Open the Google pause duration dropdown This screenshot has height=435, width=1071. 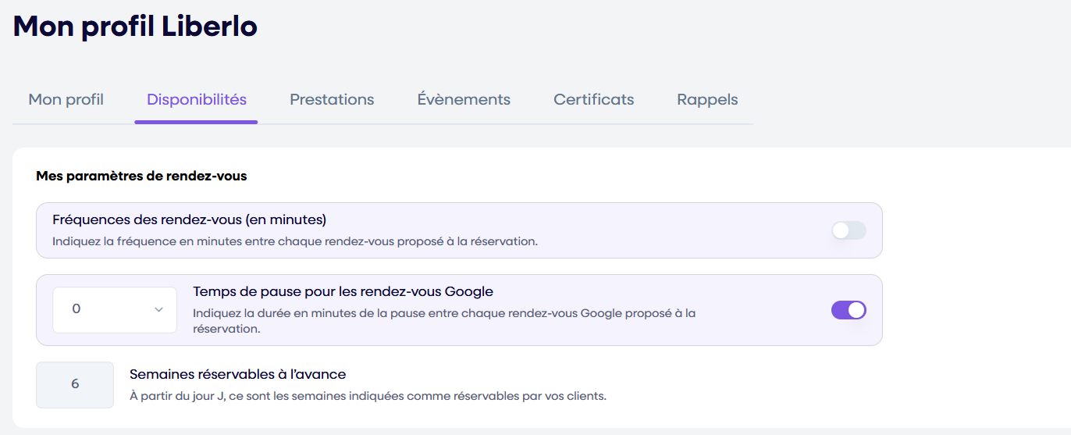coord(115,310)
